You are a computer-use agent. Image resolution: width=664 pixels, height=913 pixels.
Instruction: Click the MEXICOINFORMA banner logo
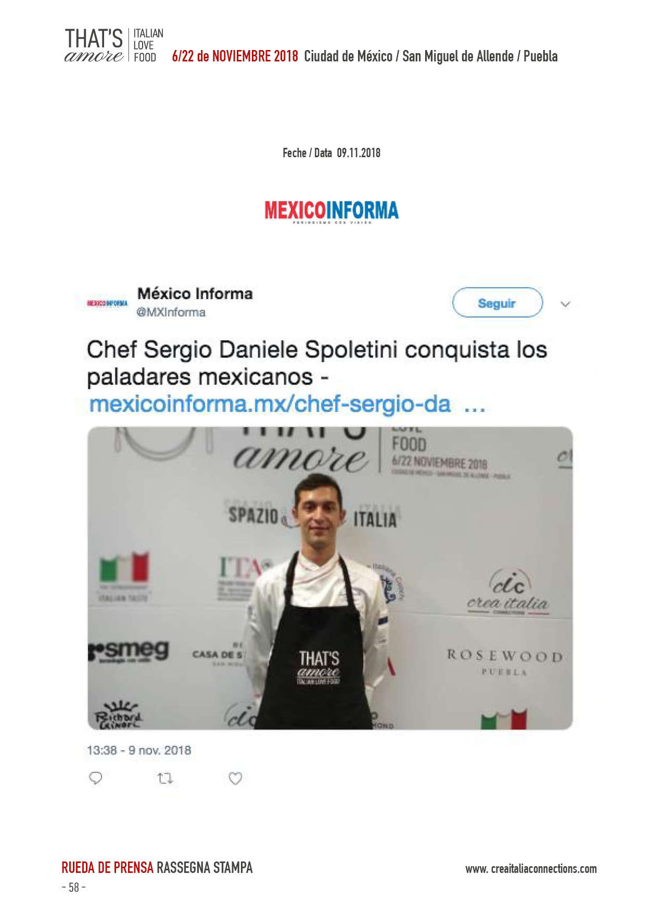click(x=331, y=212)
